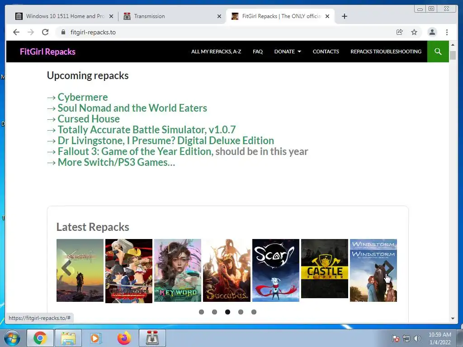Close the Transmission tab
The height and width of the screenshot is (347, 463).
(x=219, y=16)
